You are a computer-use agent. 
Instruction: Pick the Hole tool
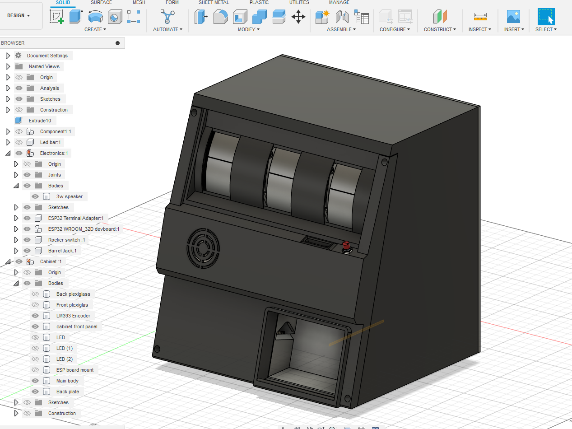click(x=115, y=17)
